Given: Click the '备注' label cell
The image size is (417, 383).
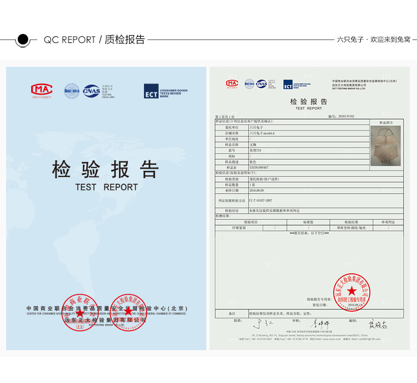Looking at the screenshot, I should 232,314.
